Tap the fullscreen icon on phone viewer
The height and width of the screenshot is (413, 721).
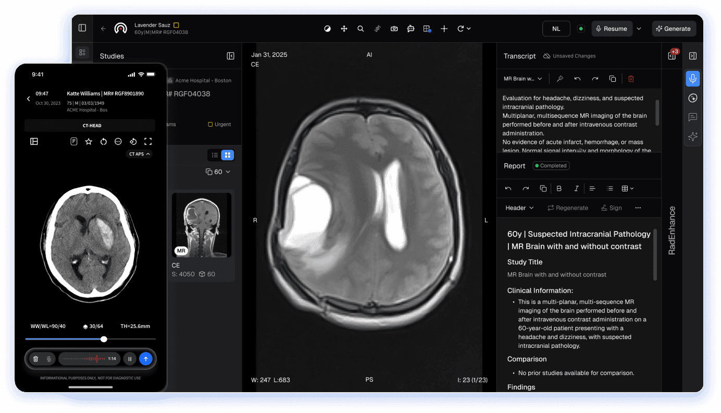click(148, 141)
